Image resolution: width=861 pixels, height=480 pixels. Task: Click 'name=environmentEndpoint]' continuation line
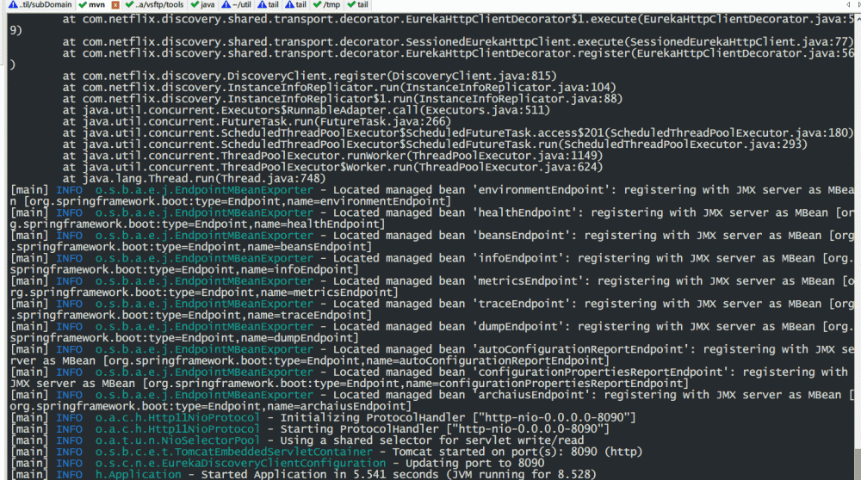pyautogui.click(x=231, y=201)
